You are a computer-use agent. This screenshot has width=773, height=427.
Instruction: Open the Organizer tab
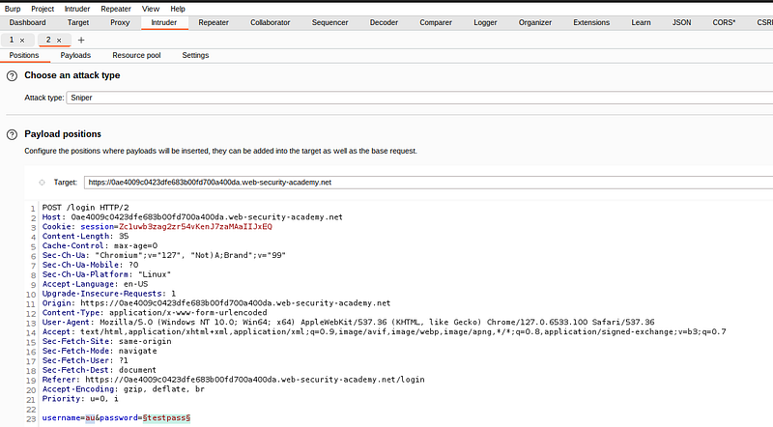pos(535,22)
